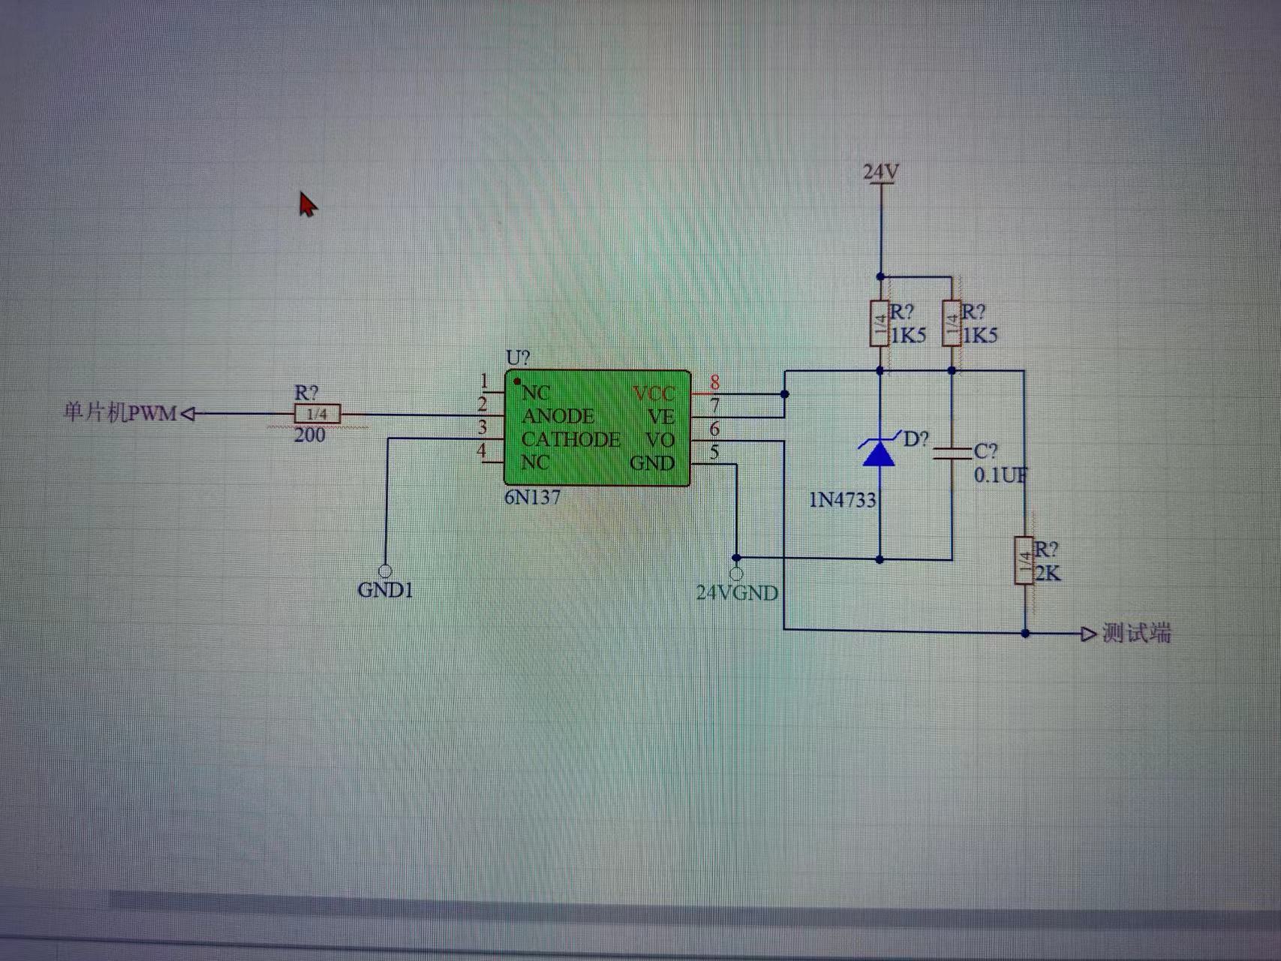Click the 单片机PWM text label
Screen dimensions: 1281x961
click(120, 412)
